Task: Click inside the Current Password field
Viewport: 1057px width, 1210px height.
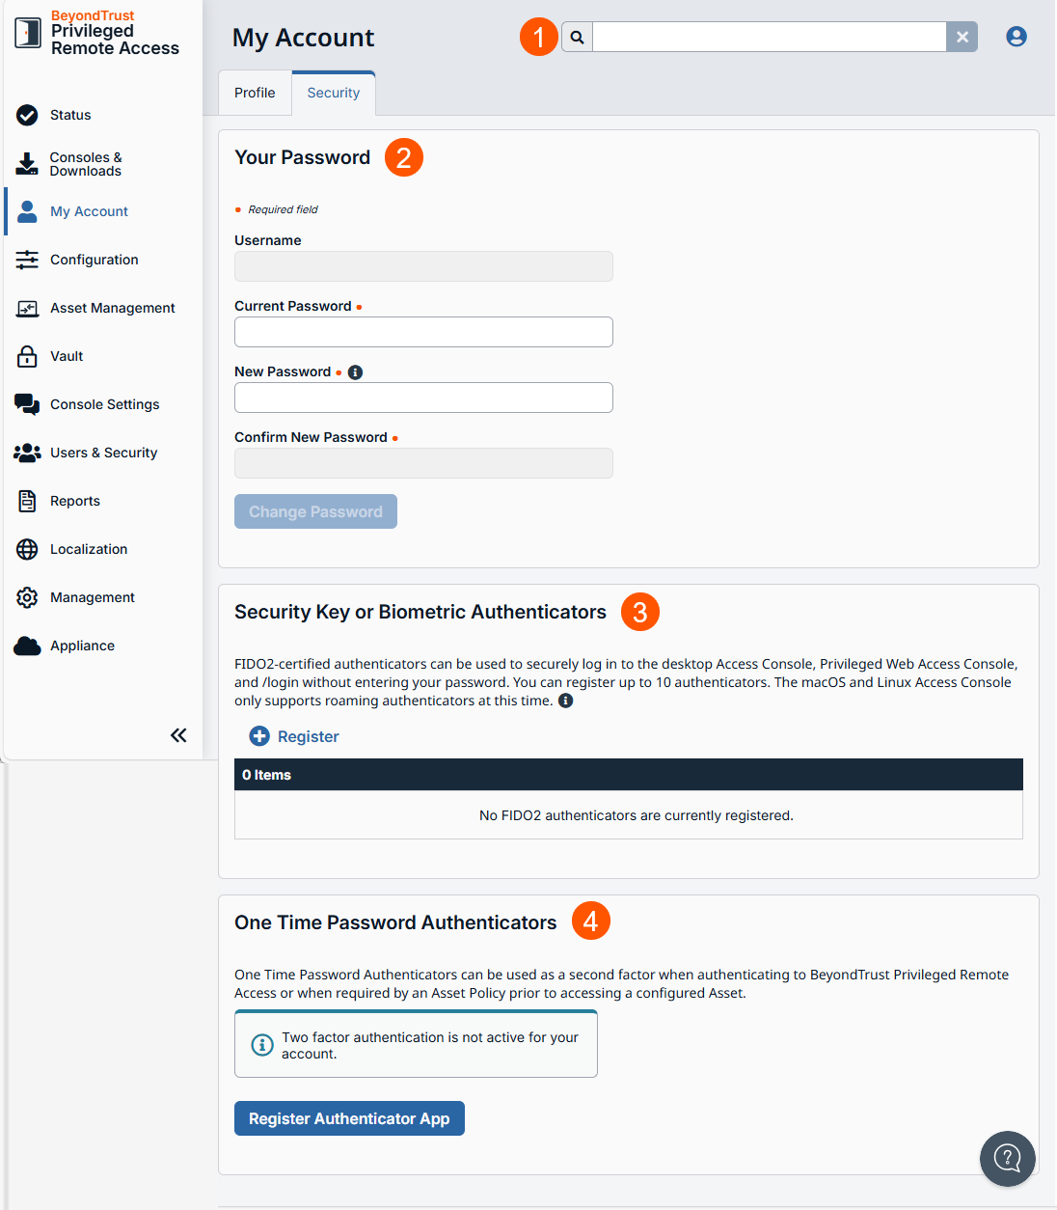Action: (x=423, y=331)
